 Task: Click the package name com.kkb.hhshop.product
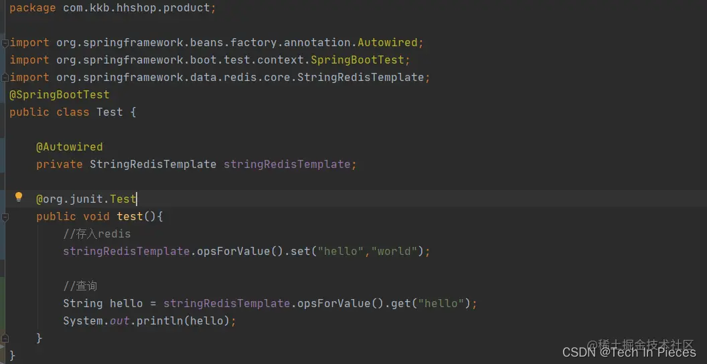[x=136, y=8]
